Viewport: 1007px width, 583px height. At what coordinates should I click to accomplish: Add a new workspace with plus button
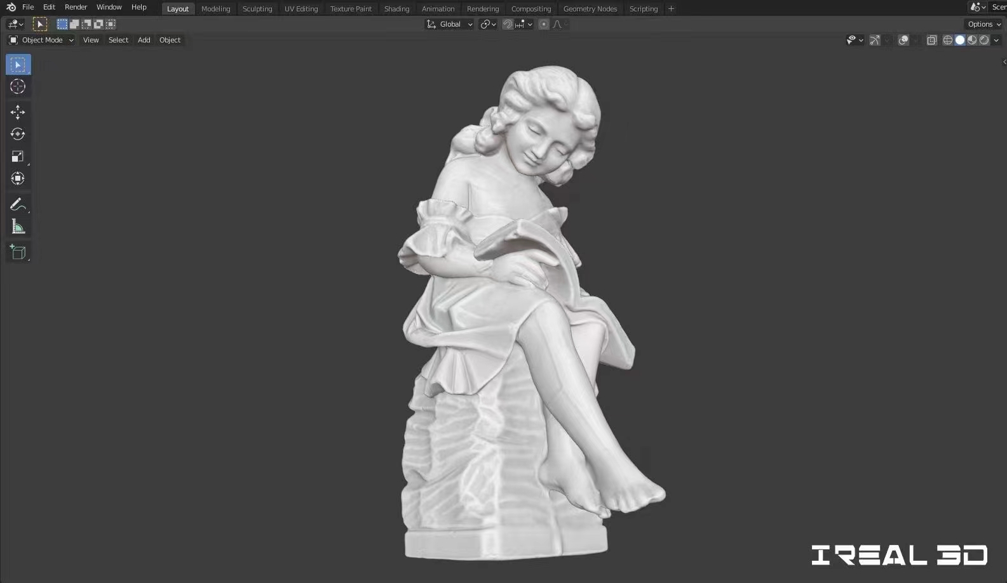671,9
